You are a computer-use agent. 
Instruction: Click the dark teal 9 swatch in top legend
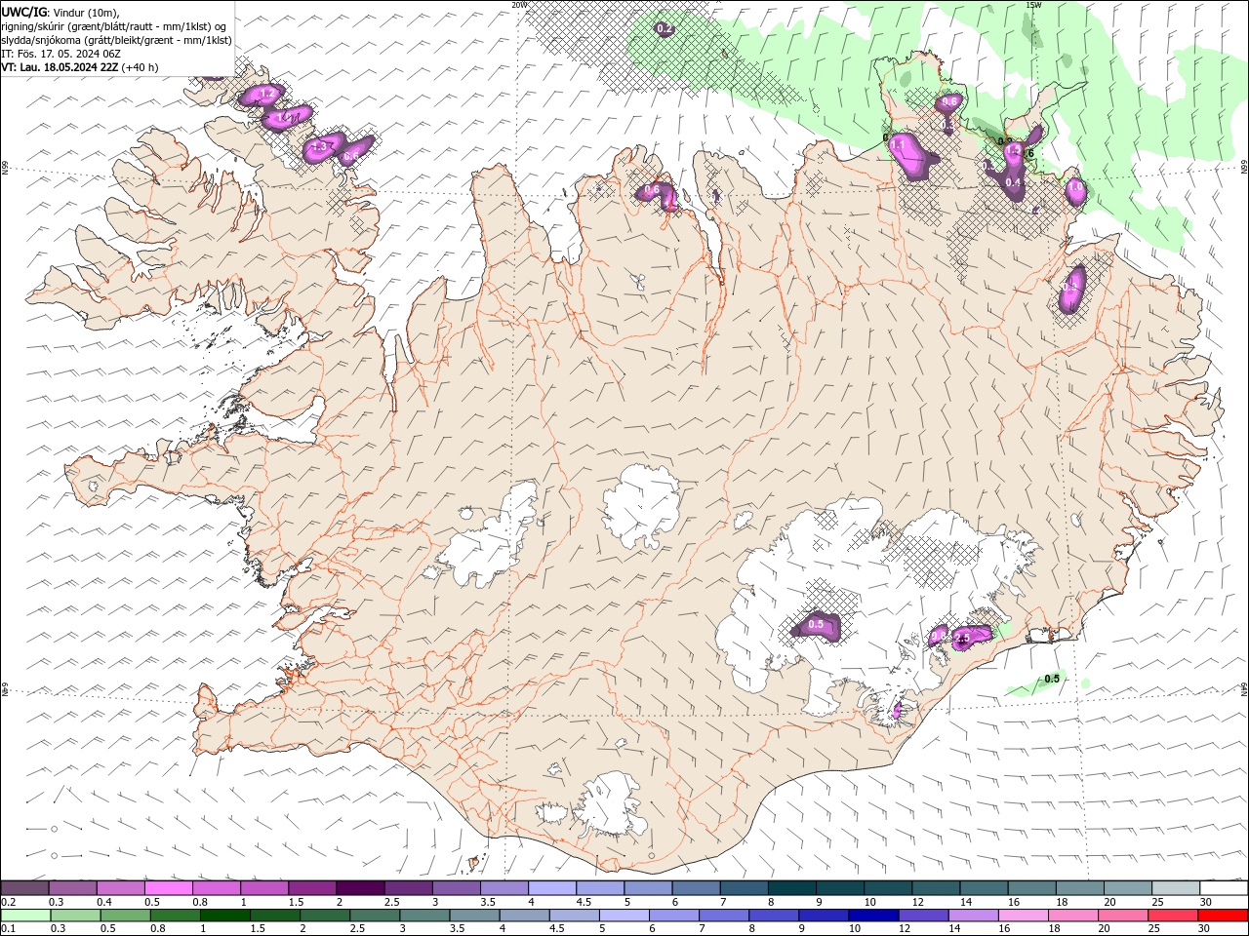840,888
